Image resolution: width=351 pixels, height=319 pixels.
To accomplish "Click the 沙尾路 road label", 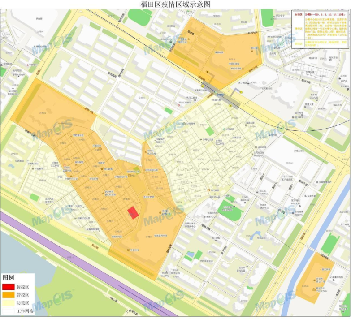I will pos(210,96).
